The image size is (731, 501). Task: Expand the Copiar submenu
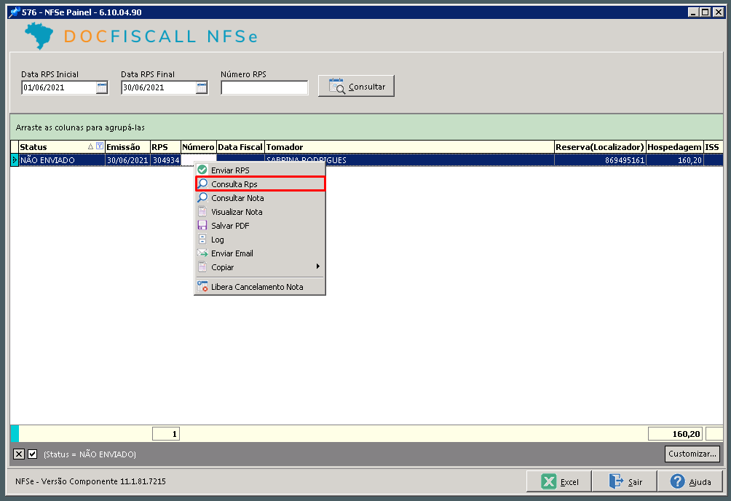pos(260,267)
